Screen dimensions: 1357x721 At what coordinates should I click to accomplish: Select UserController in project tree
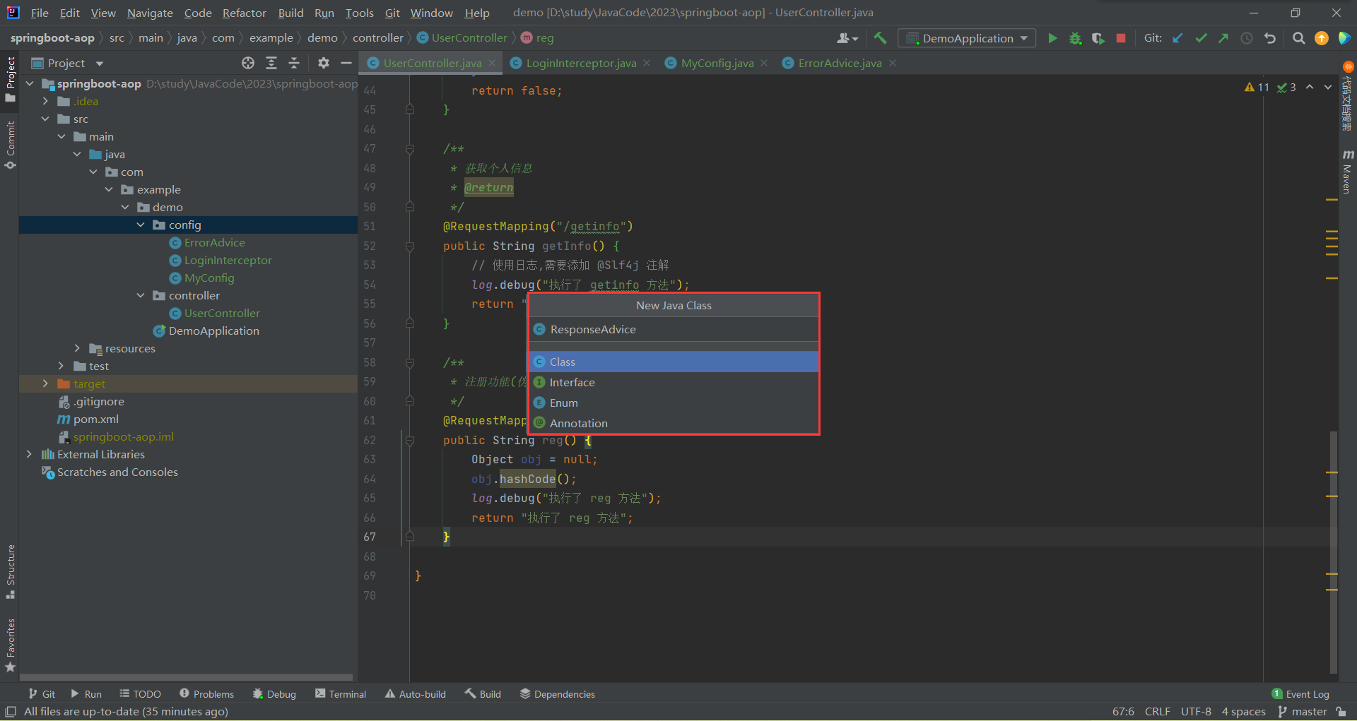(x=222, y=313)
